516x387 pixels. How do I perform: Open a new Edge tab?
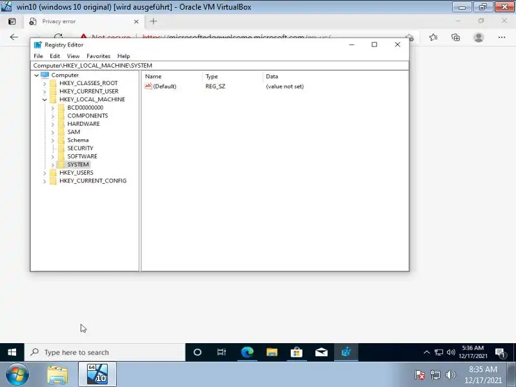coord(154,21)
